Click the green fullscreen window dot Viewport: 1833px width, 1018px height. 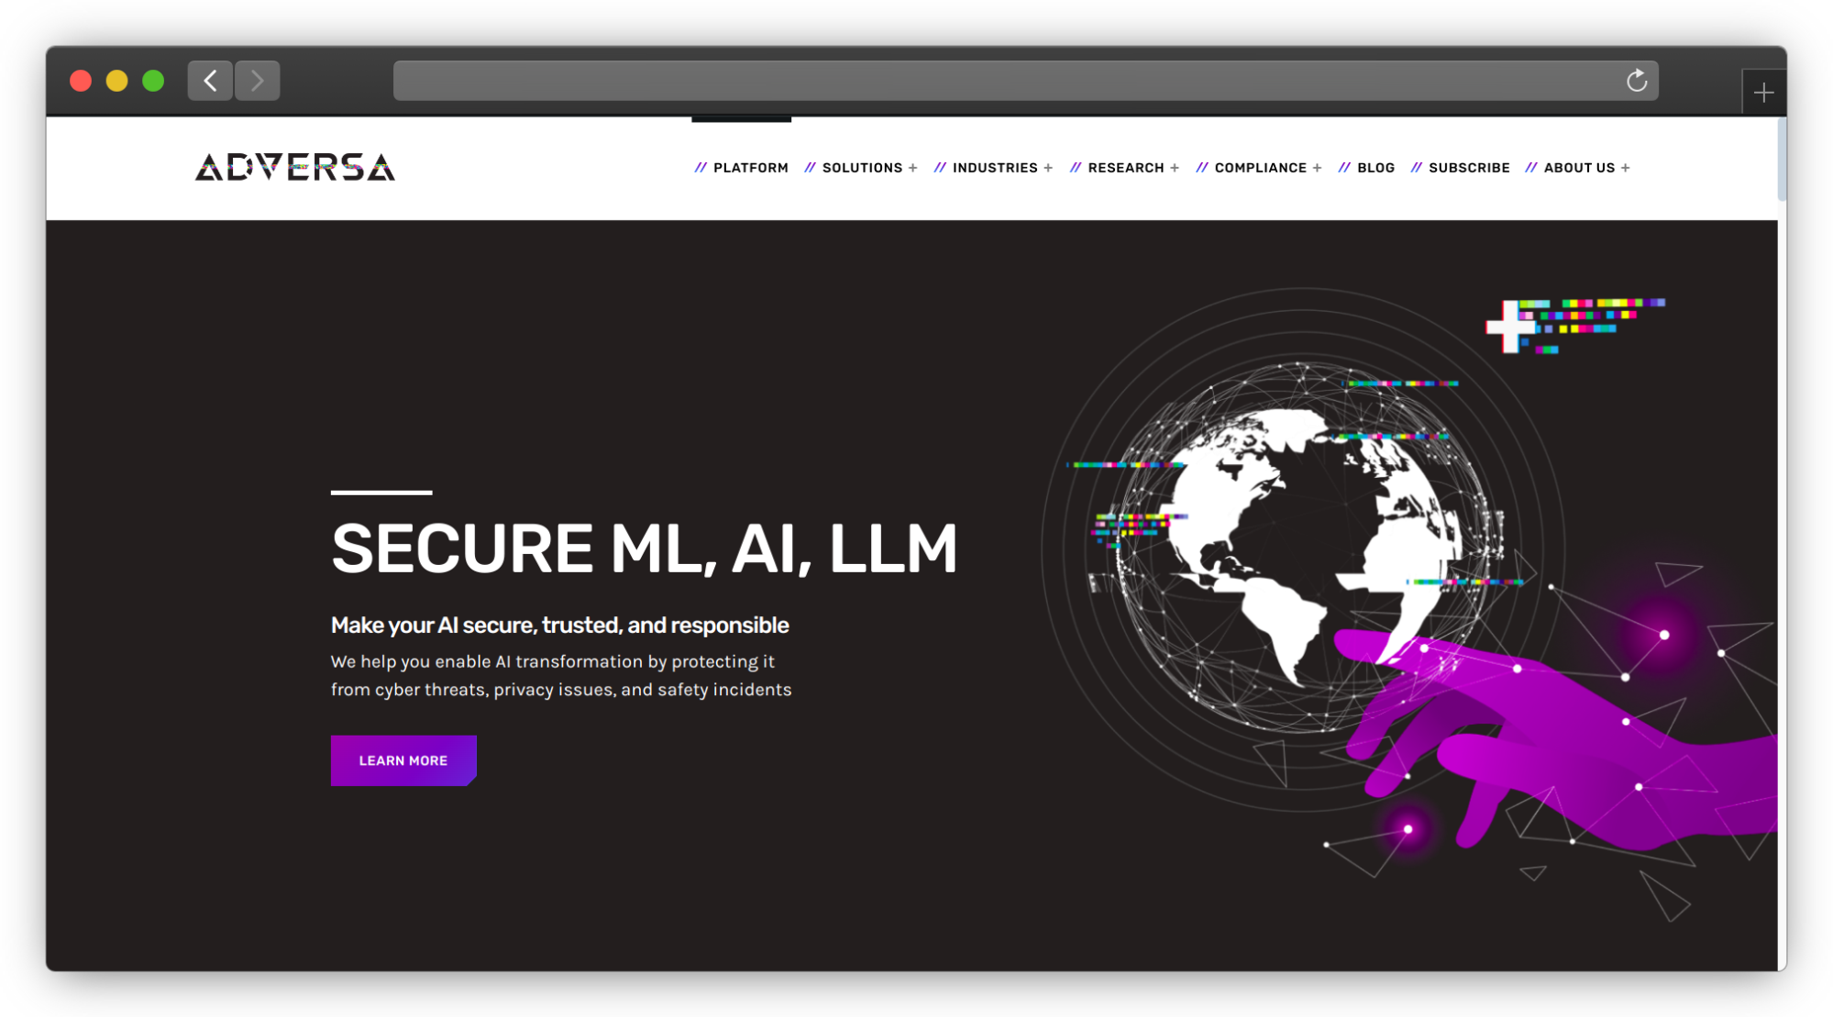pyautogui.click(x=153, y=81)
